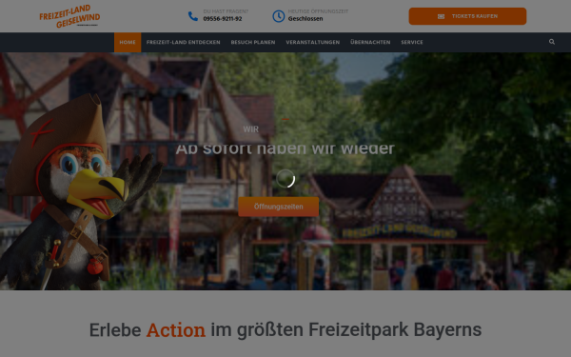Open the Veranstaltungen menu
Image resolution: width=571 pixels, height=357 pixels.
312,42
